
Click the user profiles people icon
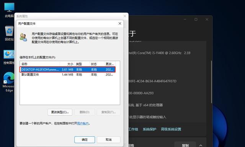[23, 37]
